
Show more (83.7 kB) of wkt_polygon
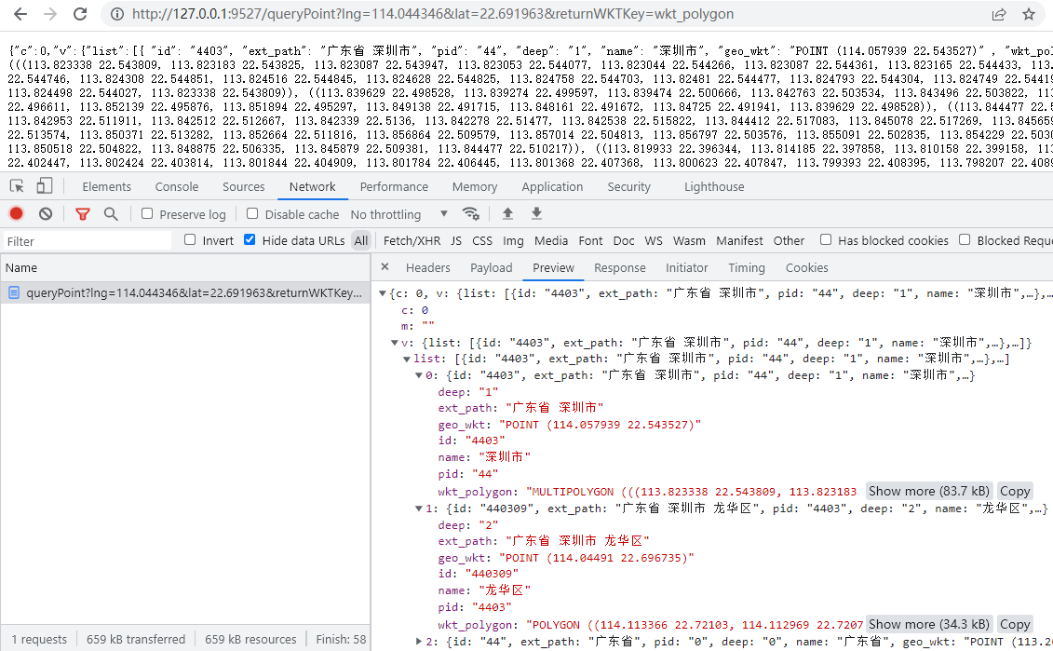click(929, 491)
